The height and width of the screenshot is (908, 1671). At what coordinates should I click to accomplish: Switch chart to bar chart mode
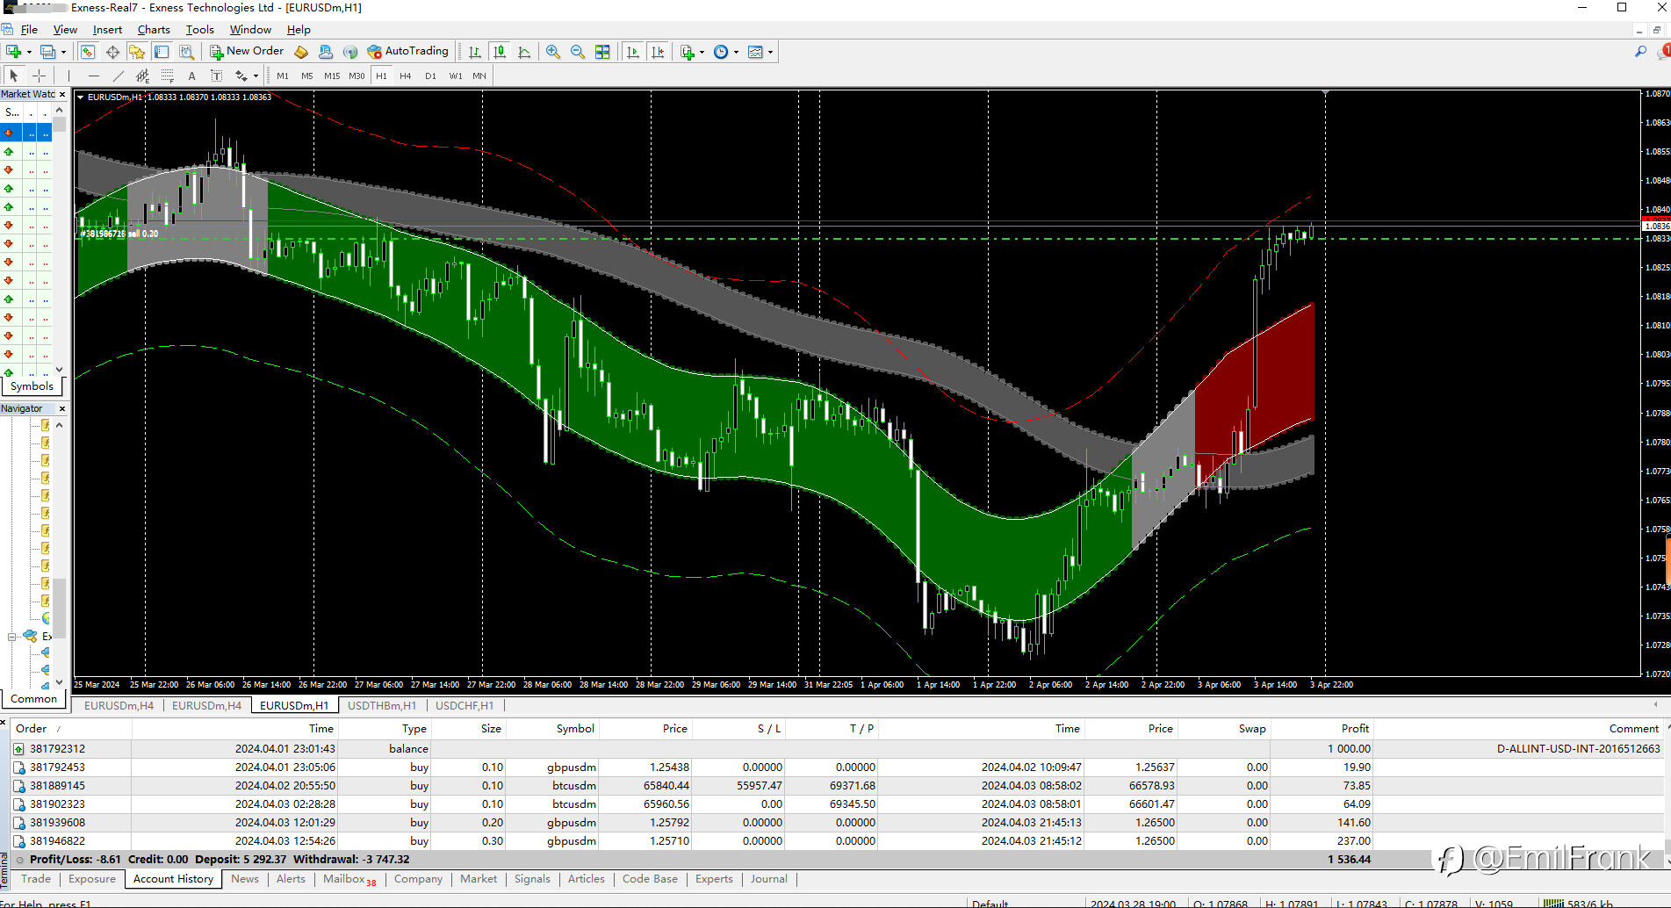(475, 52)
